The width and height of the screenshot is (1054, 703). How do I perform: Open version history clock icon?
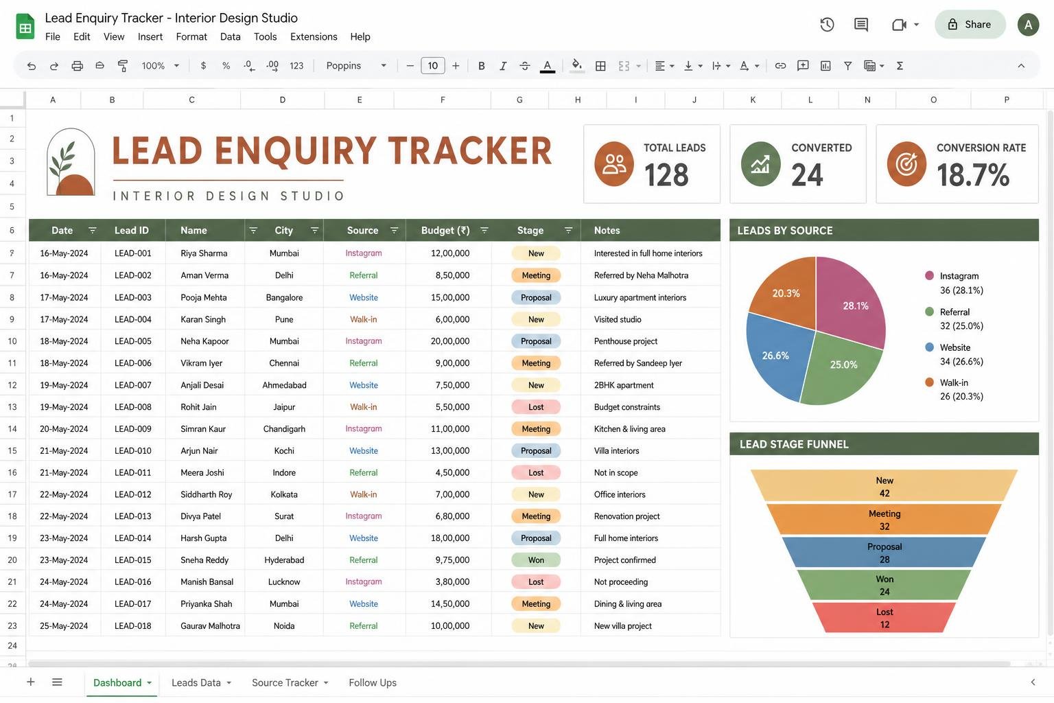pyautogui.click(x=827, y=25)
